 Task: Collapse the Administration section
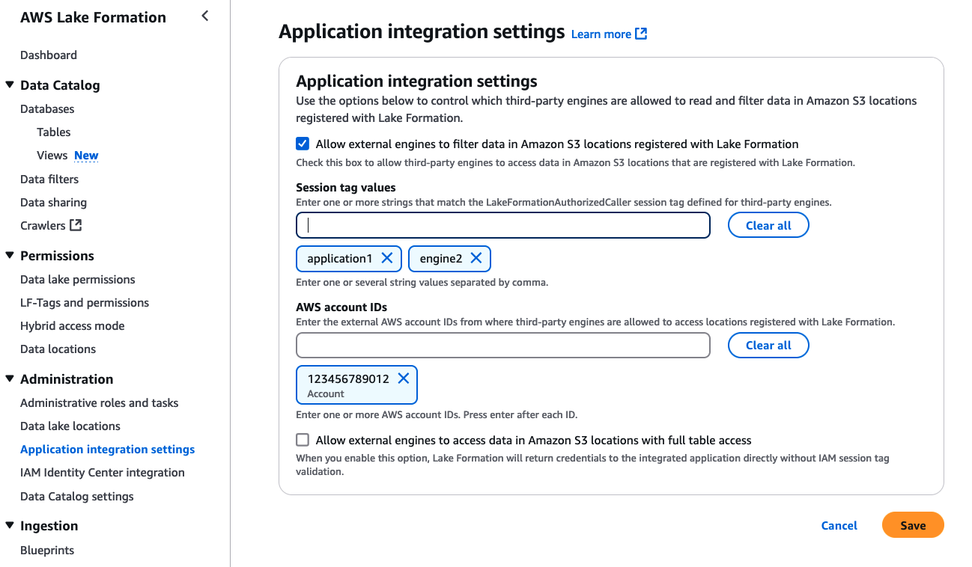click(10, 378)
